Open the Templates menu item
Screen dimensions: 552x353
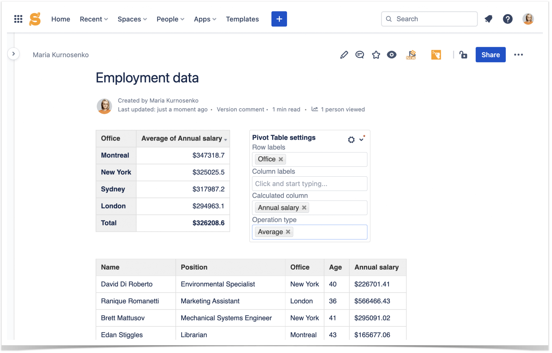[x=242, y=19]
